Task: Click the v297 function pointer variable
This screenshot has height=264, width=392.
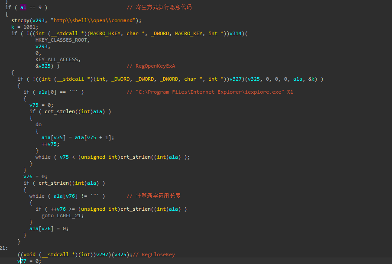Action: [x=99, y=254]
